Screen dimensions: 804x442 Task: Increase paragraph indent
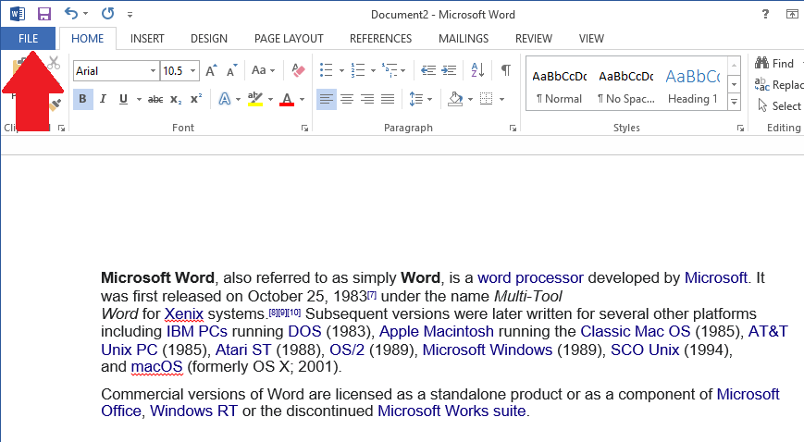[449, 70]
